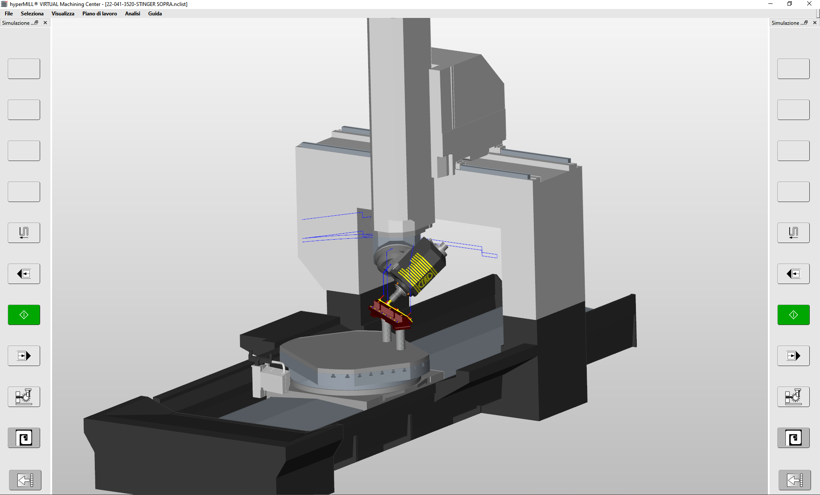Image resolution: width=820 pixels, height=495 pixels.
Task: Open the File menu
Action: point(9,14)
